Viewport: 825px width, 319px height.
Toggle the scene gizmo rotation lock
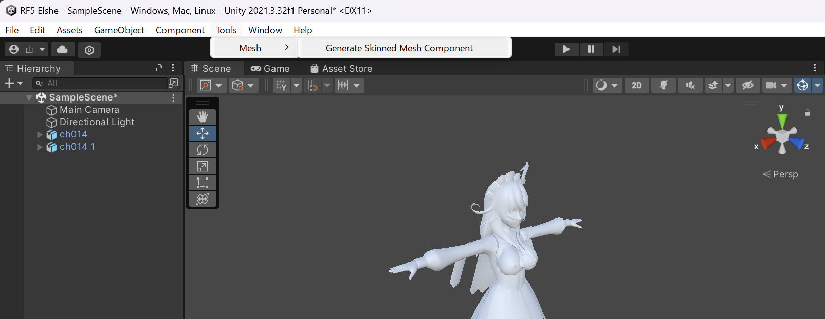(x=808, y=113)
